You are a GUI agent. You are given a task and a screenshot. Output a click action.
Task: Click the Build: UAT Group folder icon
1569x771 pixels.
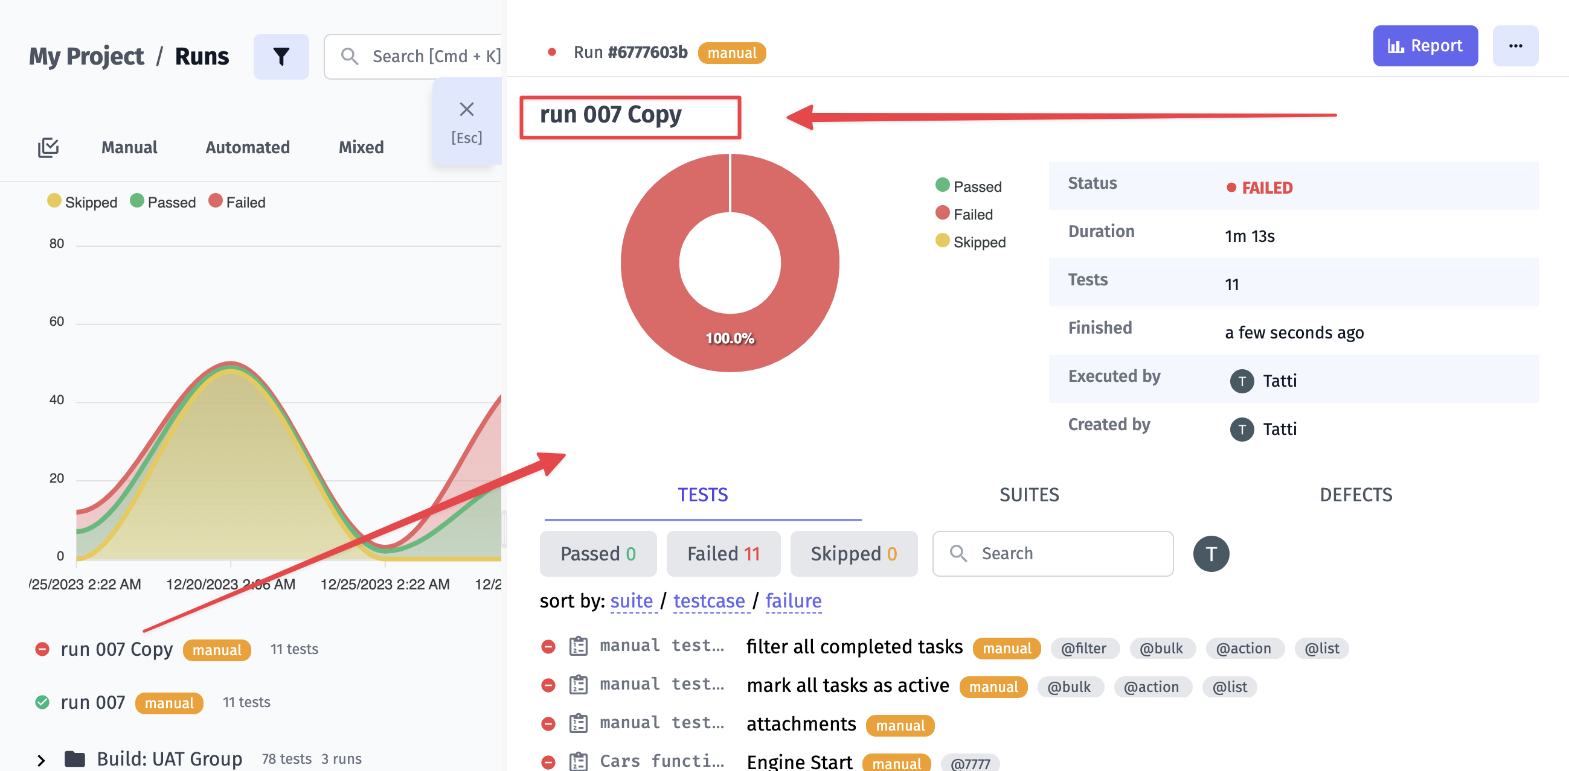point(75,758)
